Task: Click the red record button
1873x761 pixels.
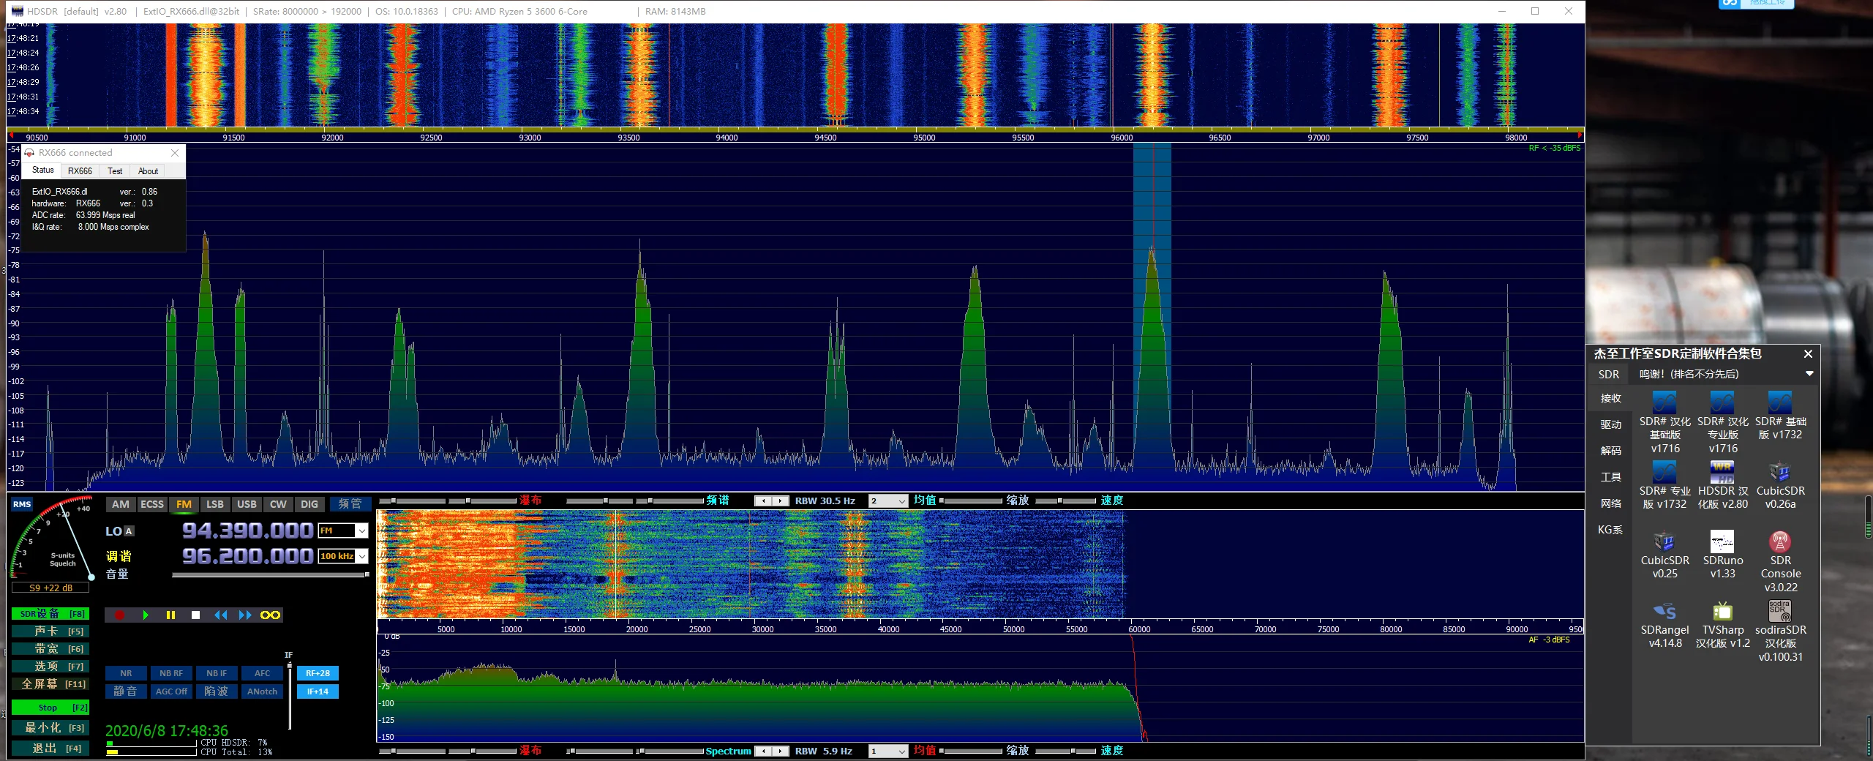Action: (120, 615)
